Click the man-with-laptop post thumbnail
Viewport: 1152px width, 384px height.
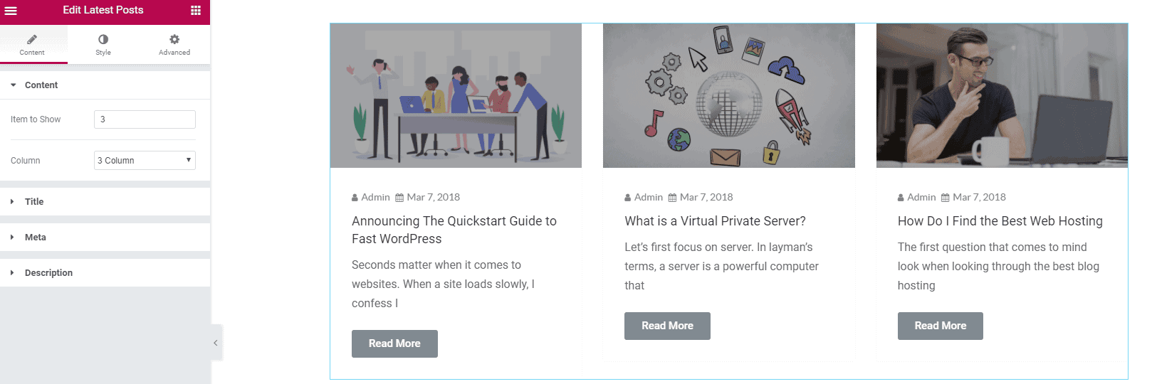[x=1002, y=96]
